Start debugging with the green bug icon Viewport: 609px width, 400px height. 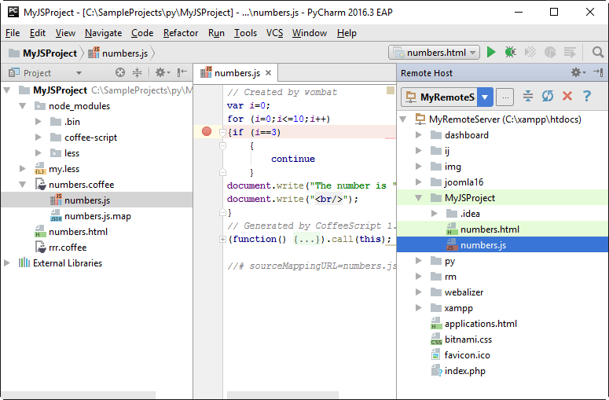click(x=510, y=53)
